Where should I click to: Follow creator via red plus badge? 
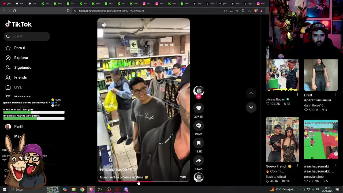click(x=199, y=96)
